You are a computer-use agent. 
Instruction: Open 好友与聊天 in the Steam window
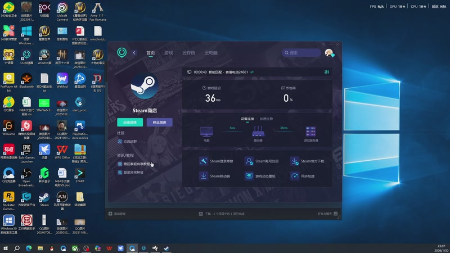pyautogui.click(x=327, y=214)
